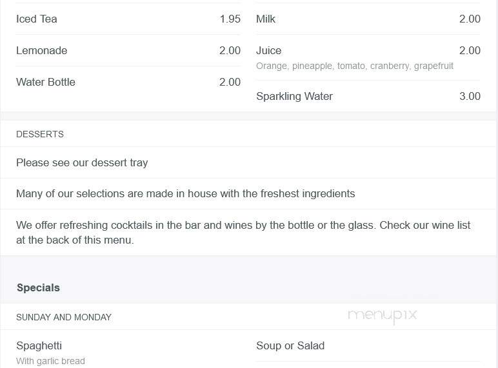Viewport: 498px width, 368px height.
Task: Select the Lemonade entry
Action: click(x=41, y=50)
